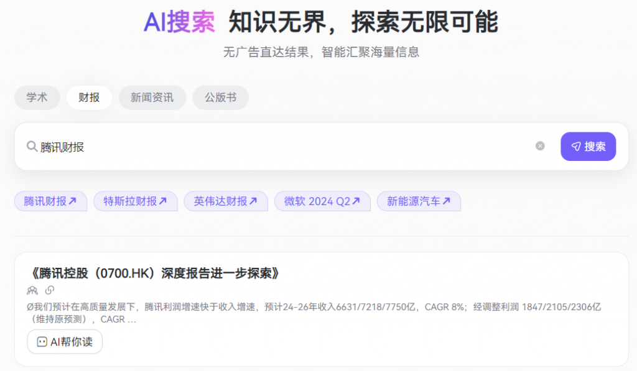Choose the 腾讯财报 suggestion chip
Screen dimensions: 637x371
point(51,201)
